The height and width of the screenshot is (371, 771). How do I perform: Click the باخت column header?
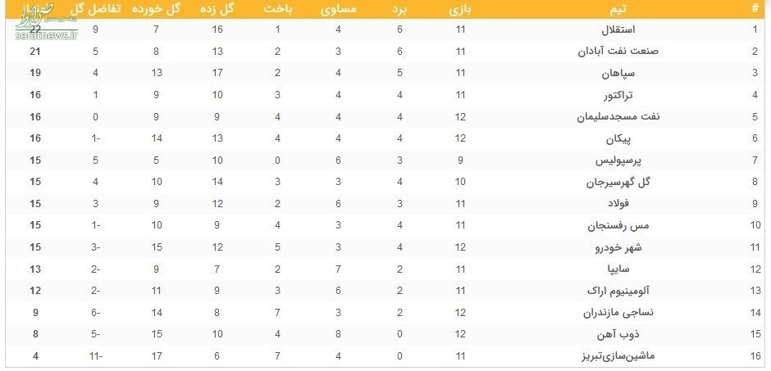click(278, 9)
